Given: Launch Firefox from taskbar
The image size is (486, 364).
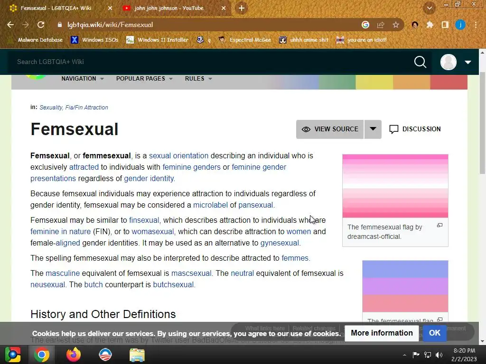Looking at the screenshot, I should [x=74, y=355].
